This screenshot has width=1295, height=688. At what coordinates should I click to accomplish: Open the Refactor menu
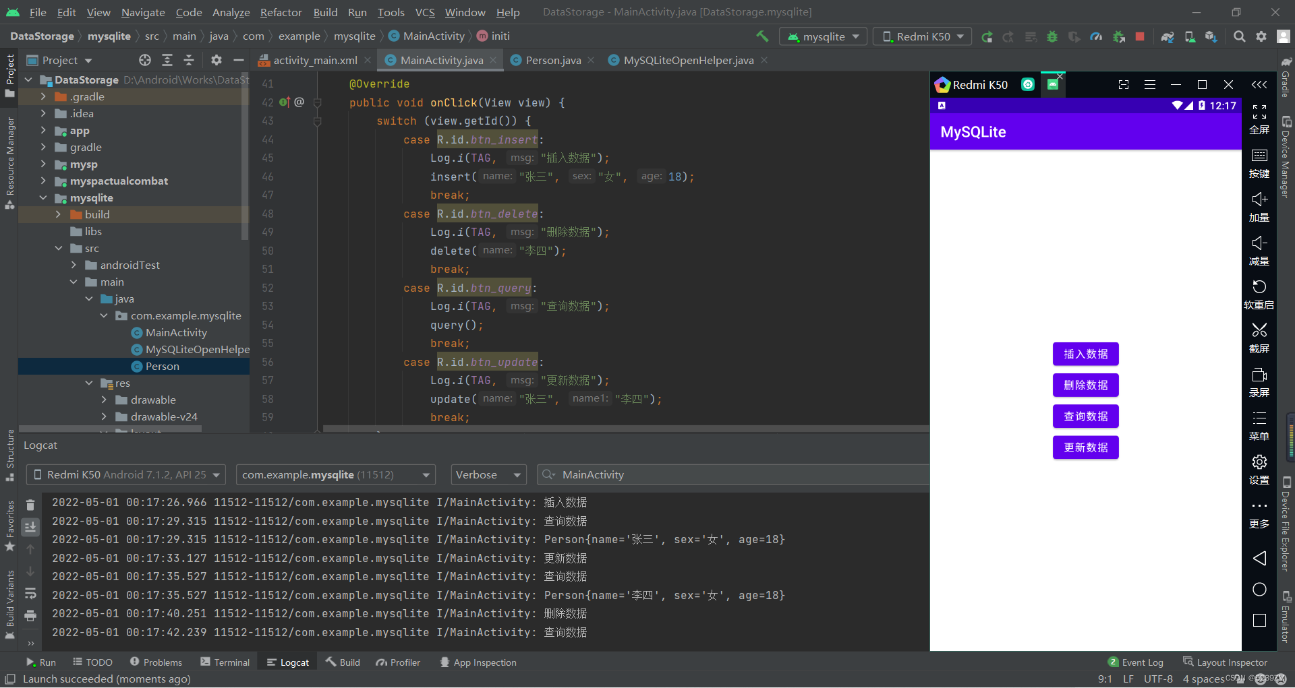(x=281, y=12)
